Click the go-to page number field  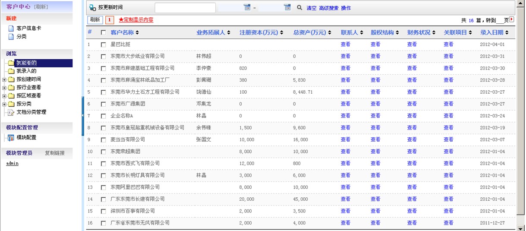499,20
